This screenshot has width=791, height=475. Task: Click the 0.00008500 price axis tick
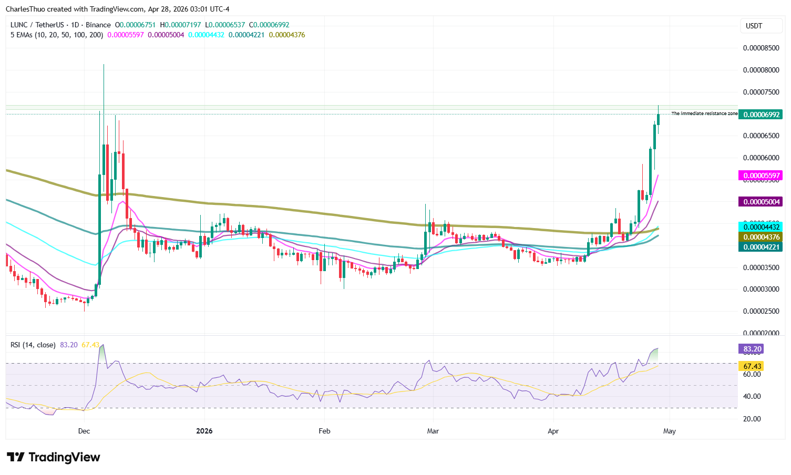[761, 48]
